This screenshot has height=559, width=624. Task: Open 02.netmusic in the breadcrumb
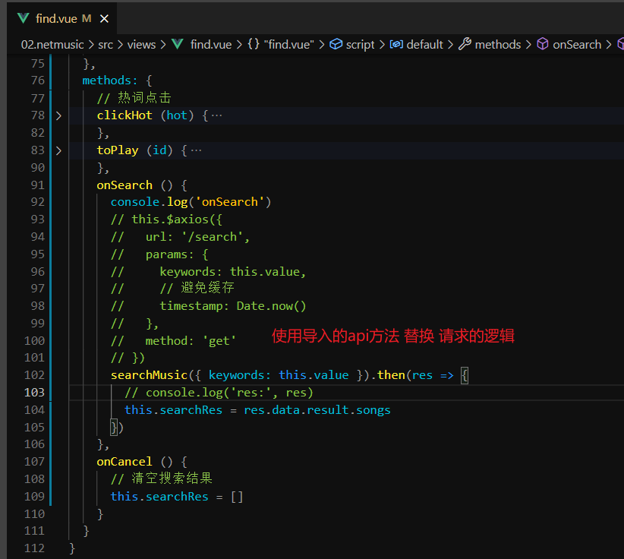pos(52,44)
